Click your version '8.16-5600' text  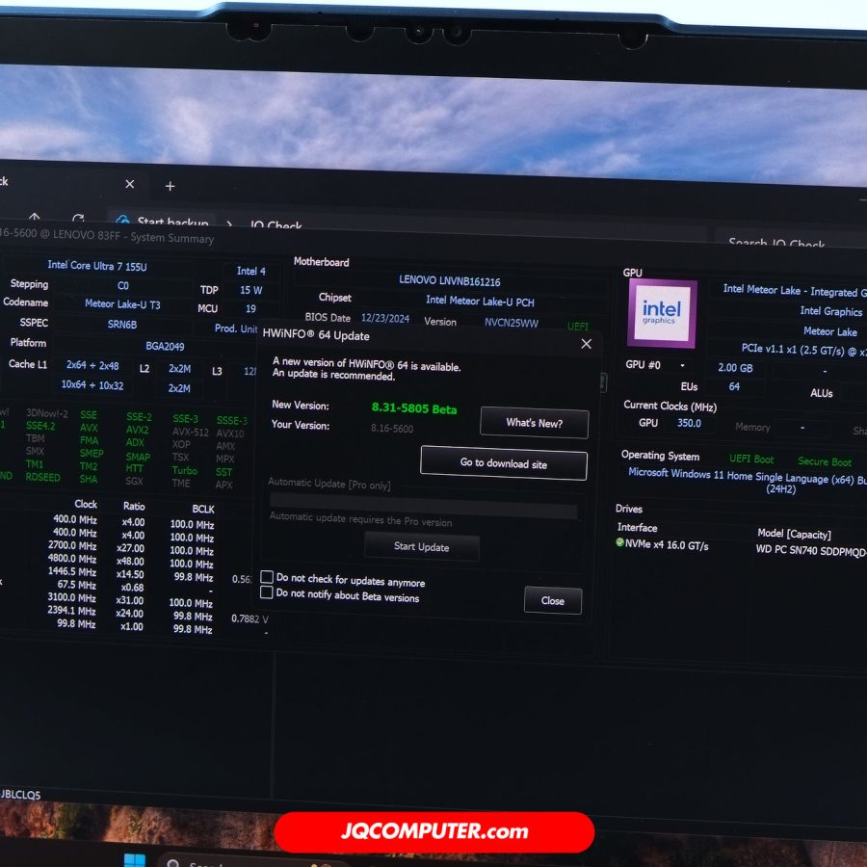tap(392, 429)
